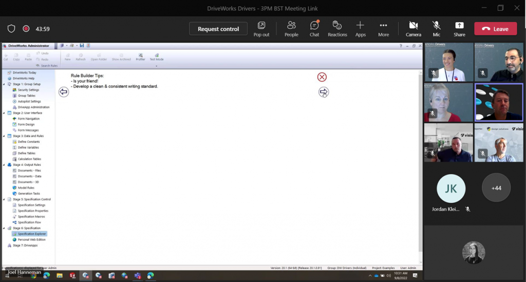Viewport: 526px width, 282px height.
Task: Open Share content tray
Action: [x=459, y=29]
